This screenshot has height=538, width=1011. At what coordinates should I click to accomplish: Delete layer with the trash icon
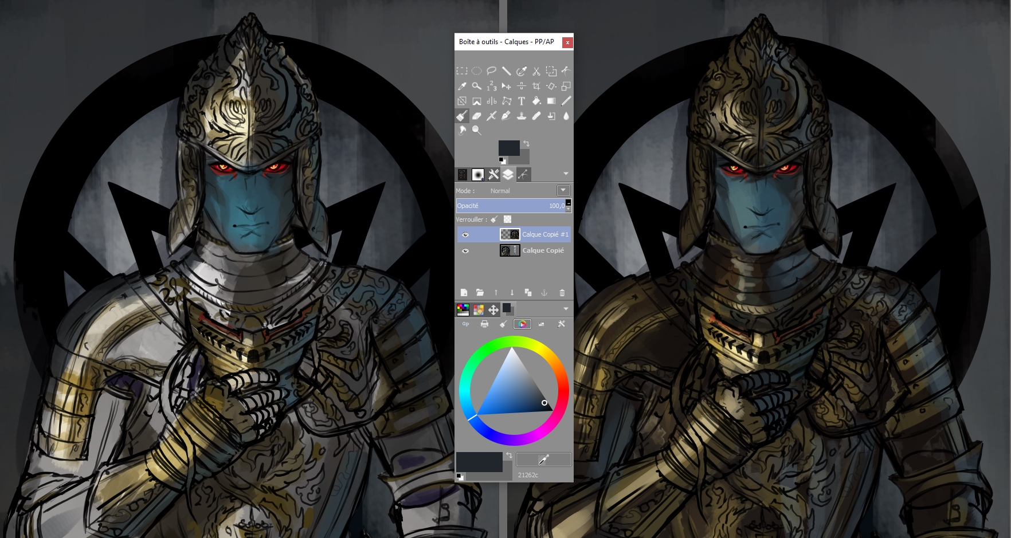(x=562, y=293)
